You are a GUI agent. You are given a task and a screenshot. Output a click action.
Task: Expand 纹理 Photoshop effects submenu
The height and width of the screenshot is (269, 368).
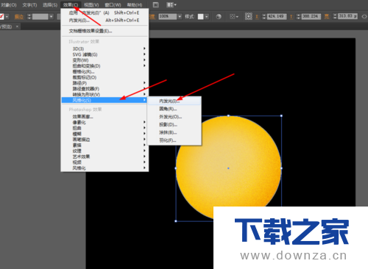[x=105, y=151]
